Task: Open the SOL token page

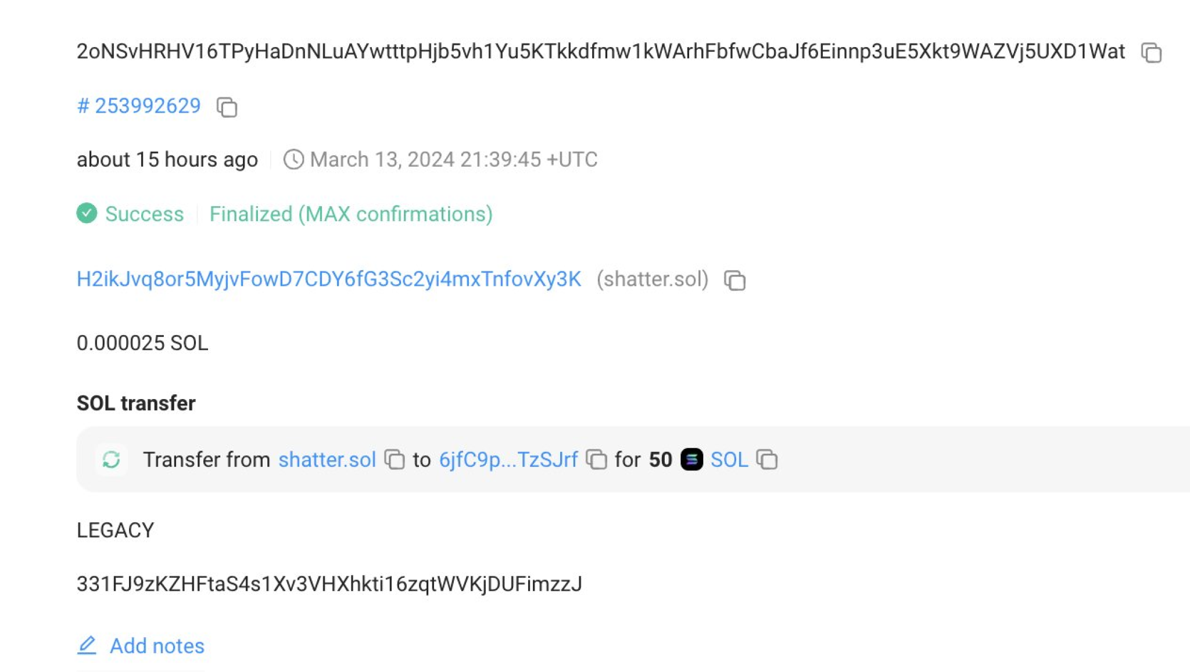Action: 729,459
